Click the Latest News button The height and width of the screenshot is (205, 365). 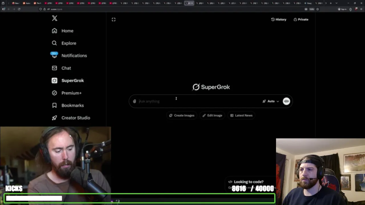[241, 115]
